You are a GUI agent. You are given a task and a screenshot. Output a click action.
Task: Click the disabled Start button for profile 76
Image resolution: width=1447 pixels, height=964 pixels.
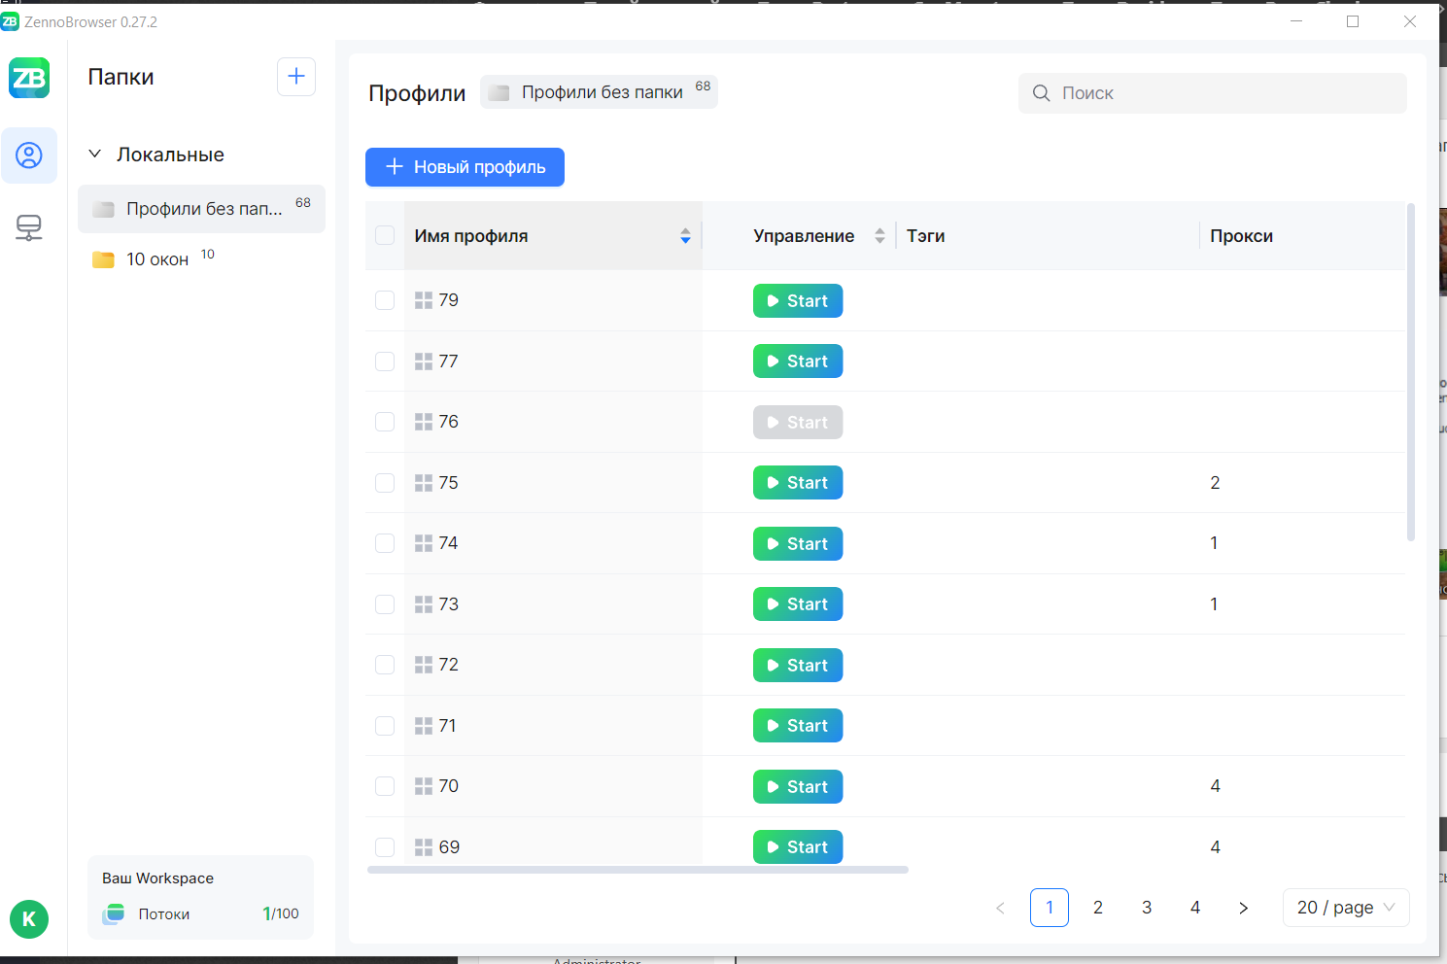[x=798, y=423]
